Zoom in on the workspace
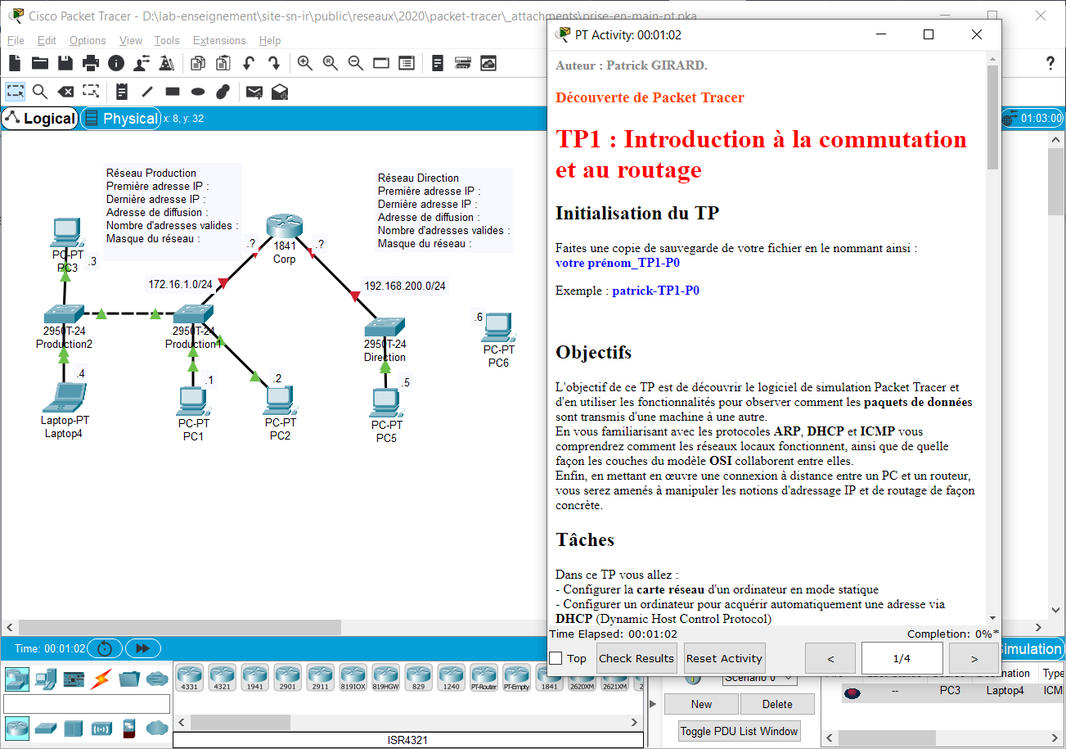1066x749 pixels. coord(304,63)
